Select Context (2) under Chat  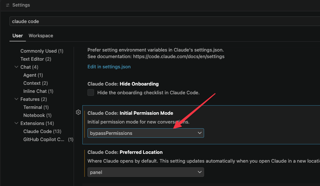[35, 83]
